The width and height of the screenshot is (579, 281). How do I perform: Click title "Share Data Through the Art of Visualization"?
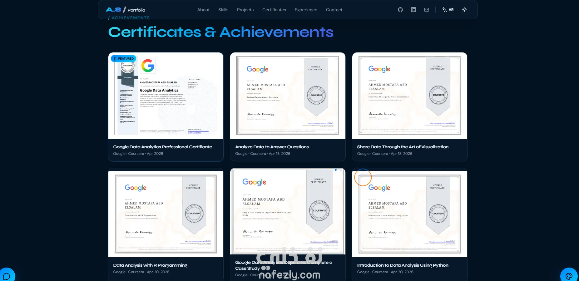[x=403, y=147]
